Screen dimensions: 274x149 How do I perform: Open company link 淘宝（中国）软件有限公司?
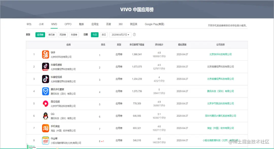pyautogui.click(x=220, y=128)
